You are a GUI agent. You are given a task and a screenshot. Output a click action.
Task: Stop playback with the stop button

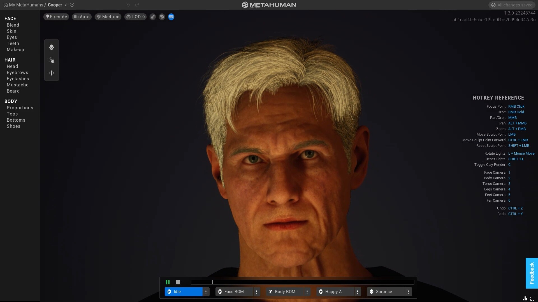[178, 282]
